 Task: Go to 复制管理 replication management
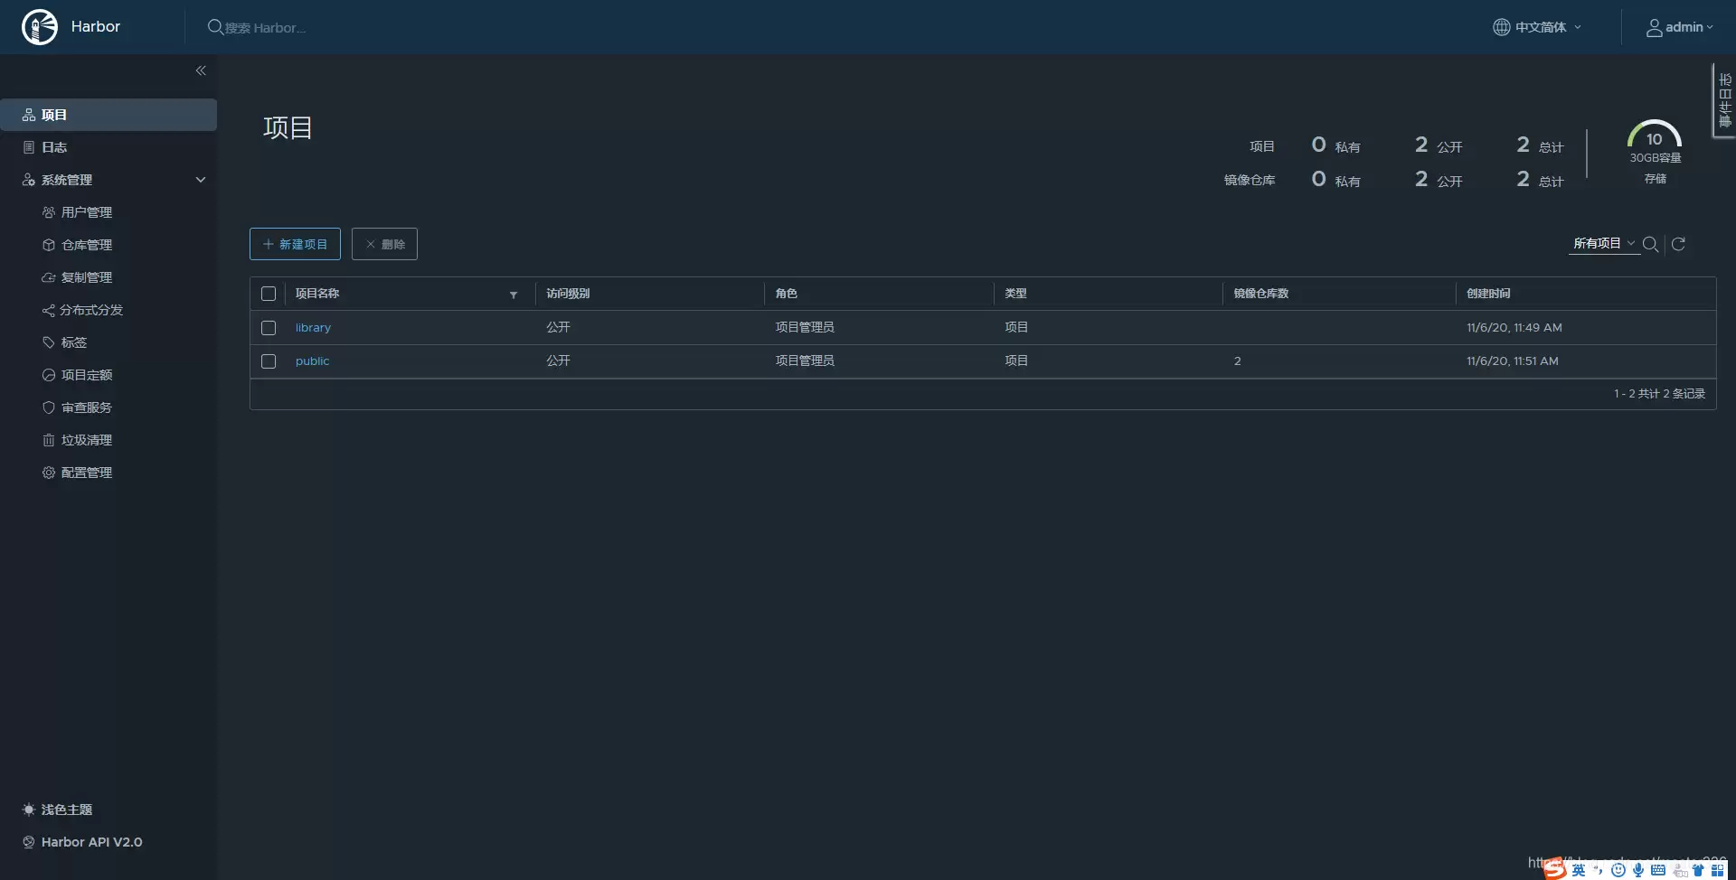click(87, 277)
